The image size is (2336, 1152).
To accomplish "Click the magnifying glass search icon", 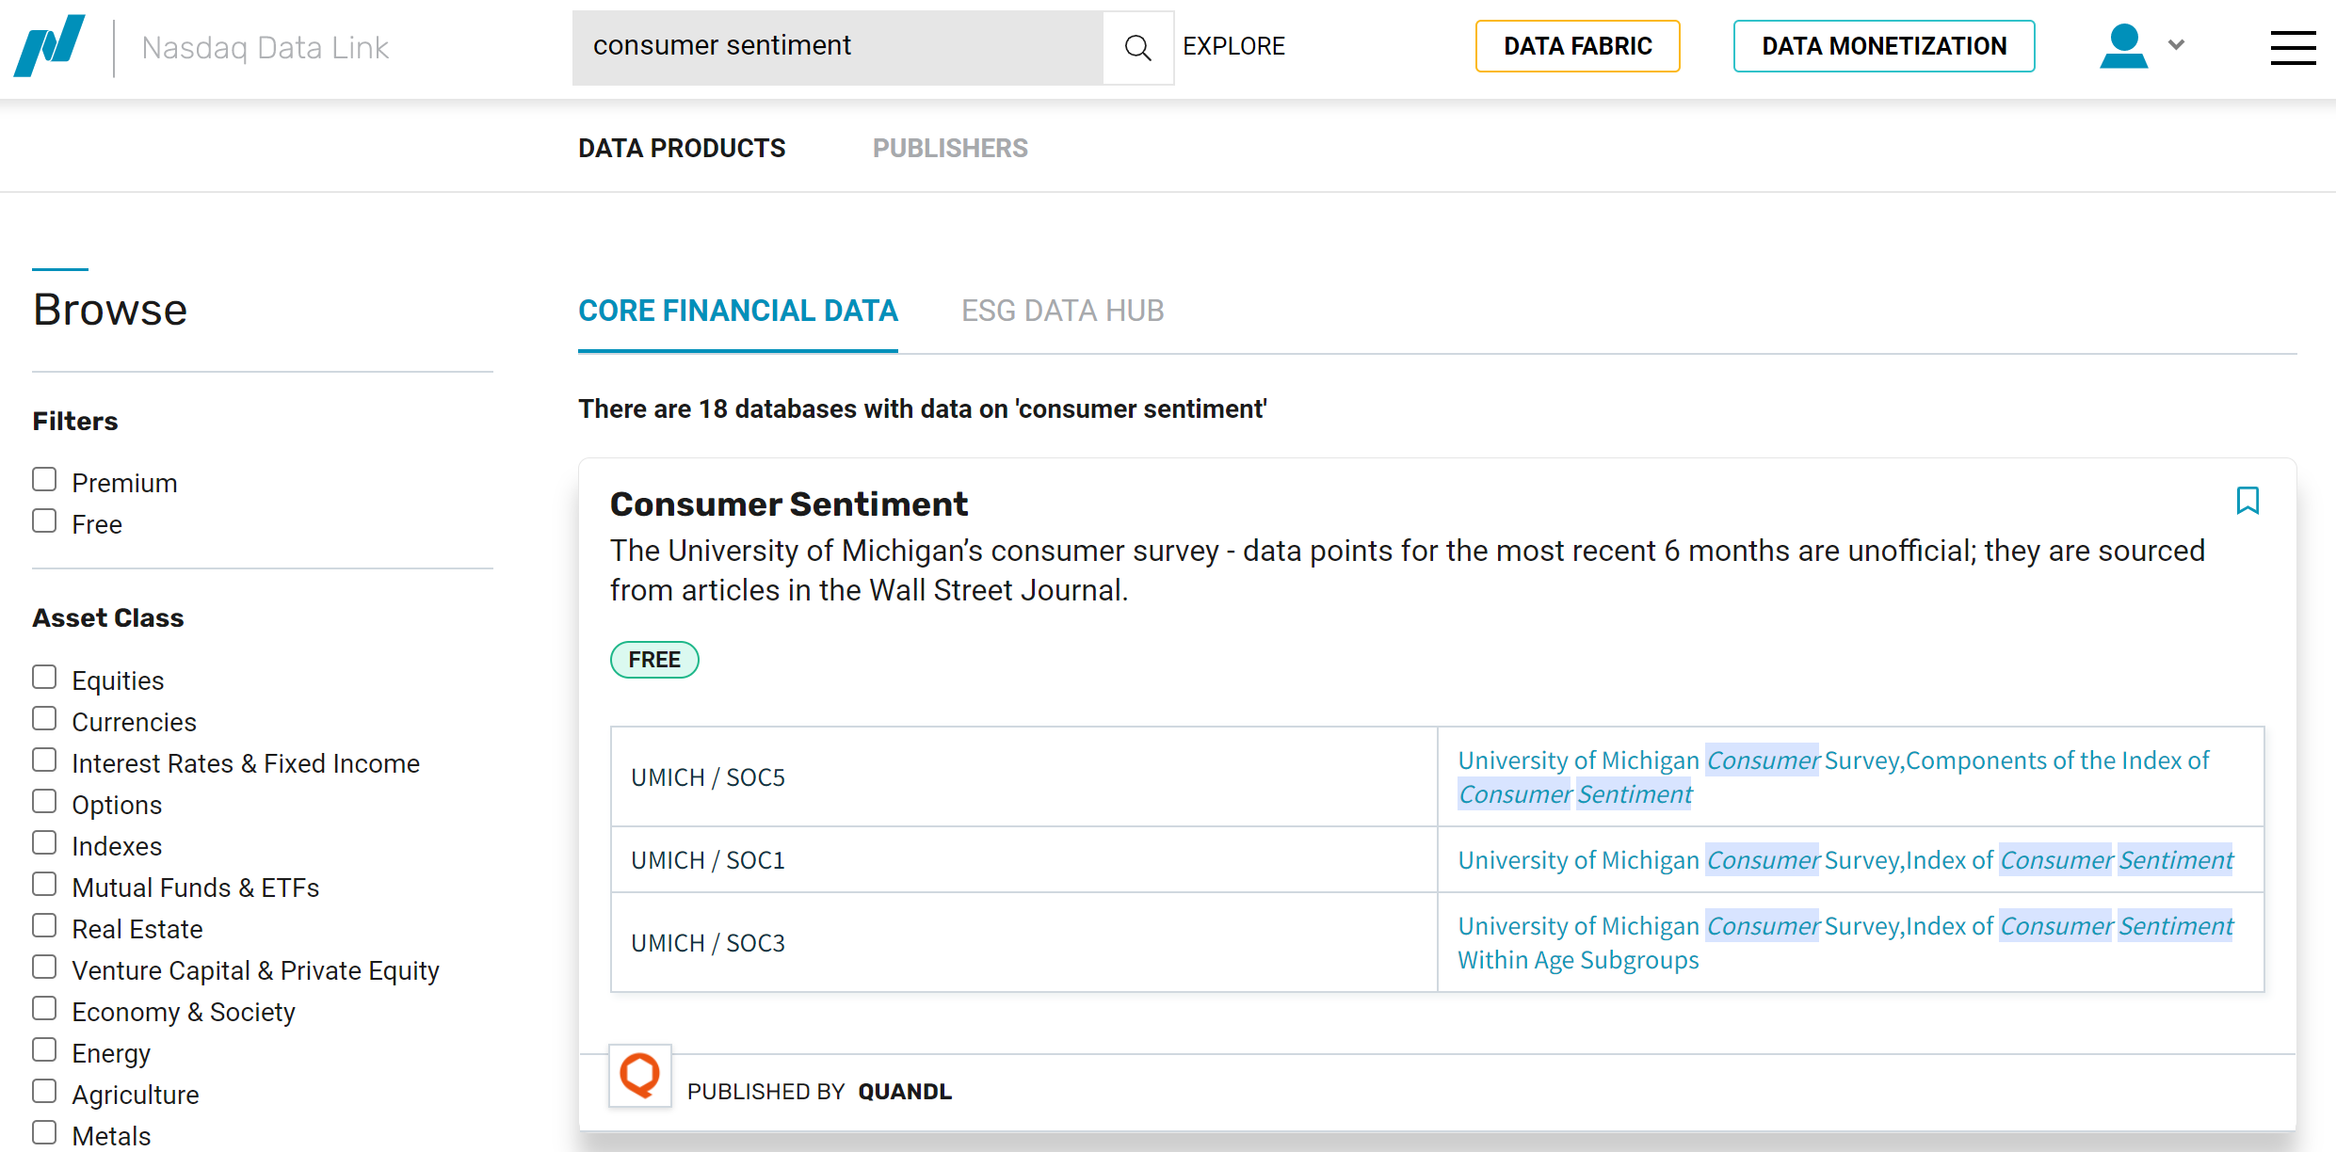I will tap(1137, 47).
